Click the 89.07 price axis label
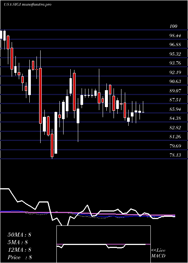 [175, 91]
